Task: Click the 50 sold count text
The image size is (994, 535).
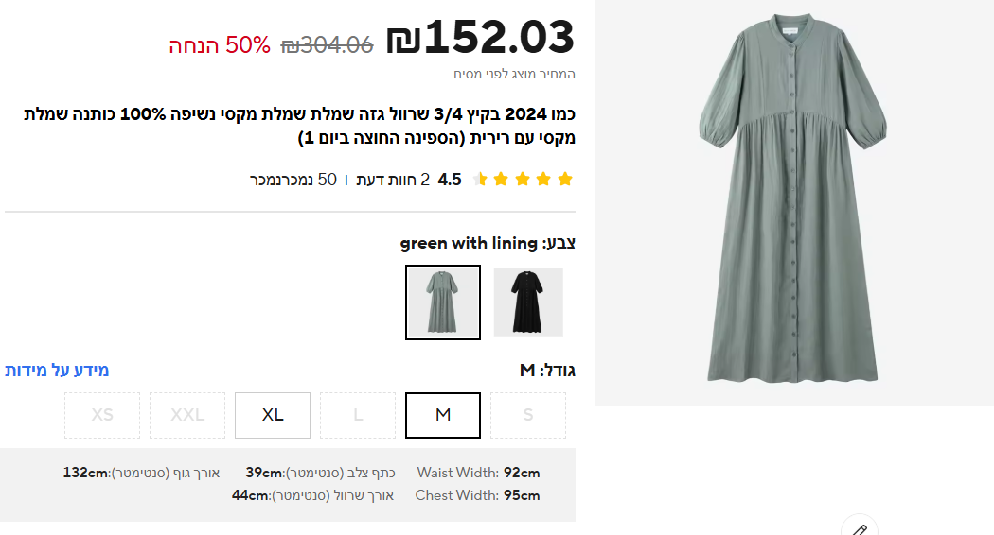Action: click(293, 180)
